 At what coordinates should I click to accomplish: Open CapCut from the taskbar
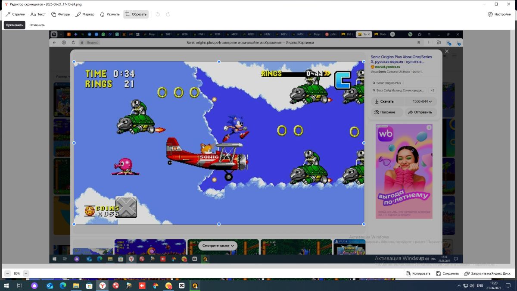pos(182,286)
